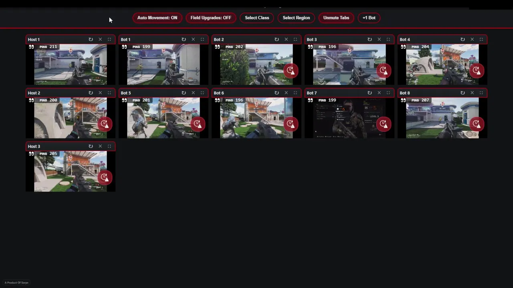Screen dimensions: 513x288
Task: Click the red reconnect badge on Bot 2
Action: pos(291,70)
